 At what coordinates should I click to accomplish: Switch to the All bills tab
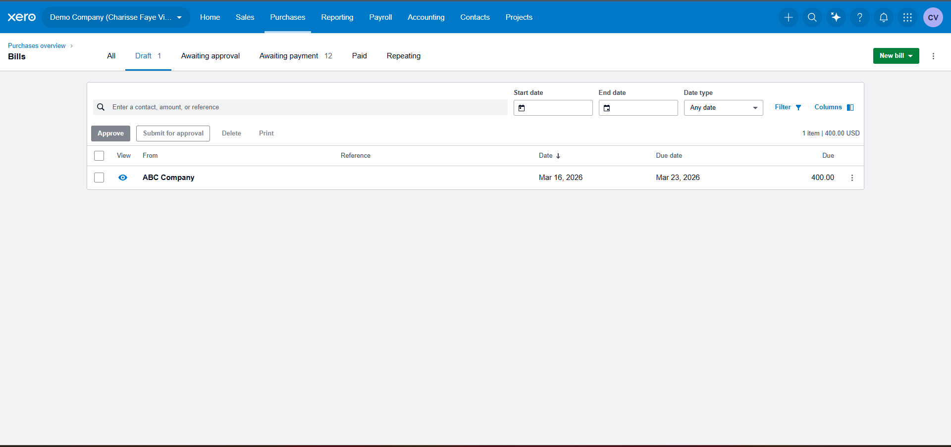[111, 56]
